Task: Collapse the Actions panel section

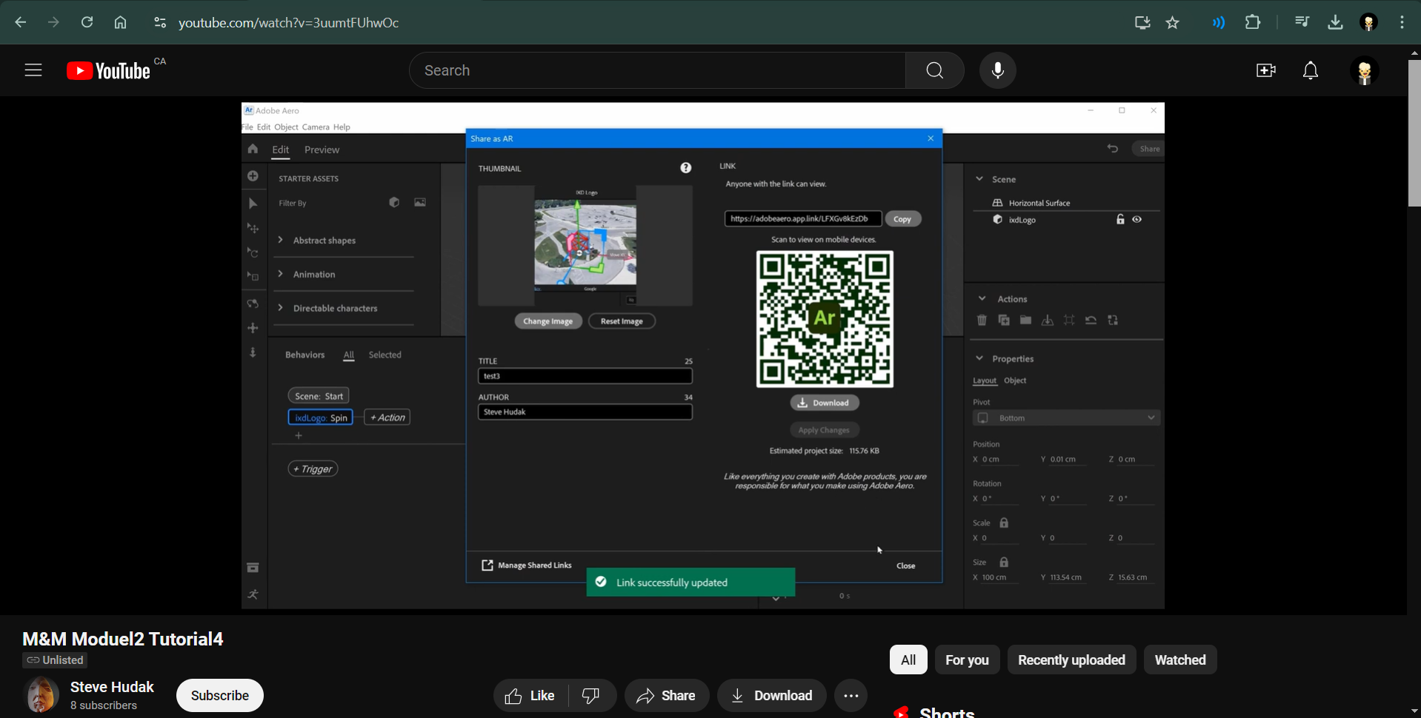Action: coord(982,299)
